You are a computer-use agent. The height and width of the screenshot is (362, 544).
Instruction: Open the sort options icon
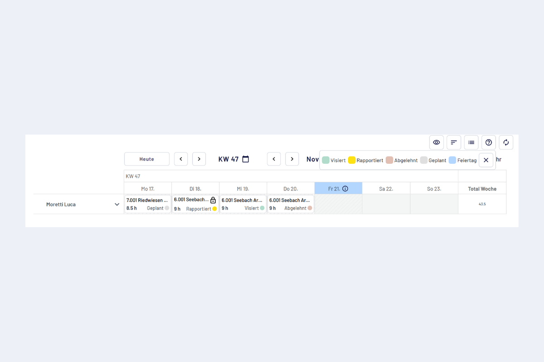click(454, 143)
